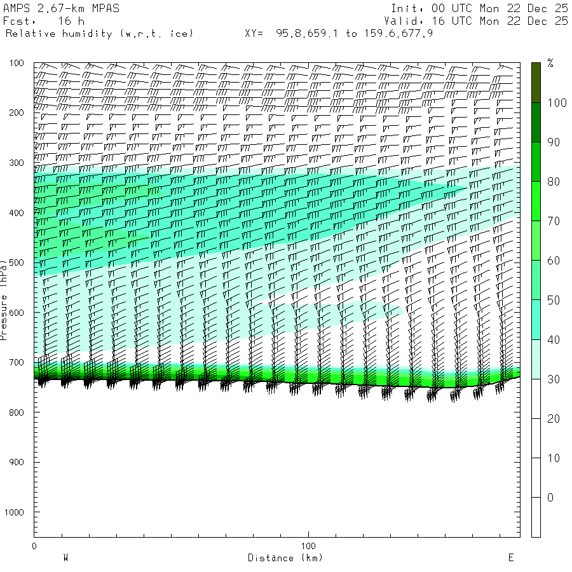The image size is (572, 572).
Task: Click the 'Distance (km)' axis title
Action: 285,558
